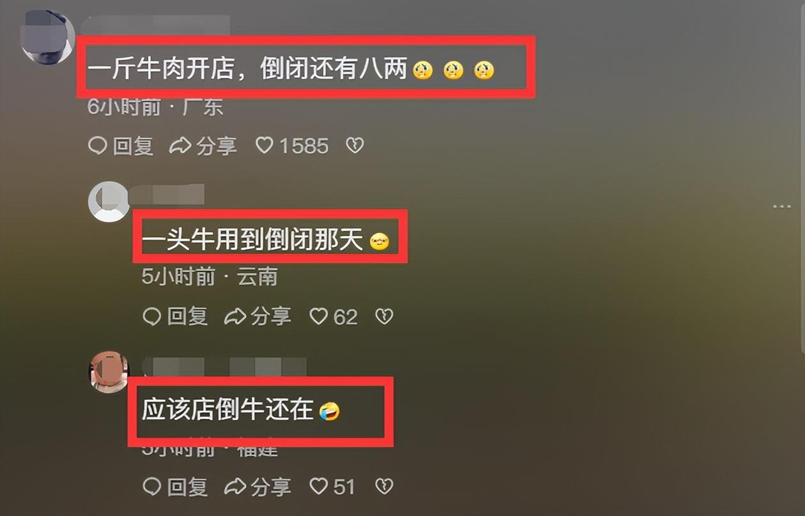Tap the share arrow on the Fujian reply

click(257, 487)
